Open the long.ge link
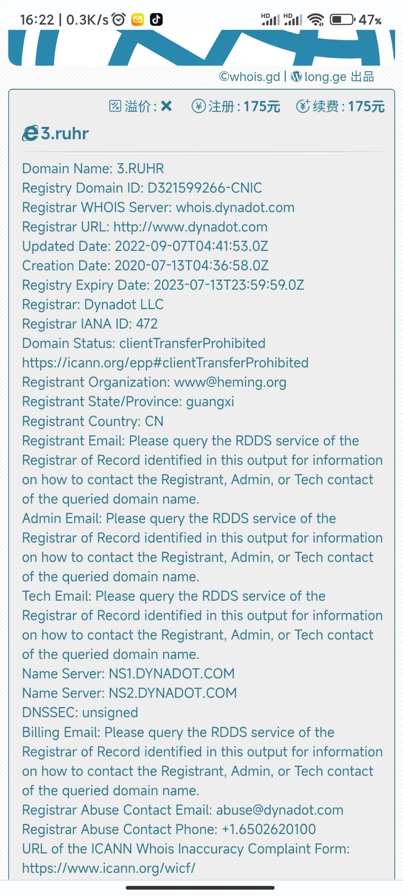403x896 pixels. click(x=325, y=77)
